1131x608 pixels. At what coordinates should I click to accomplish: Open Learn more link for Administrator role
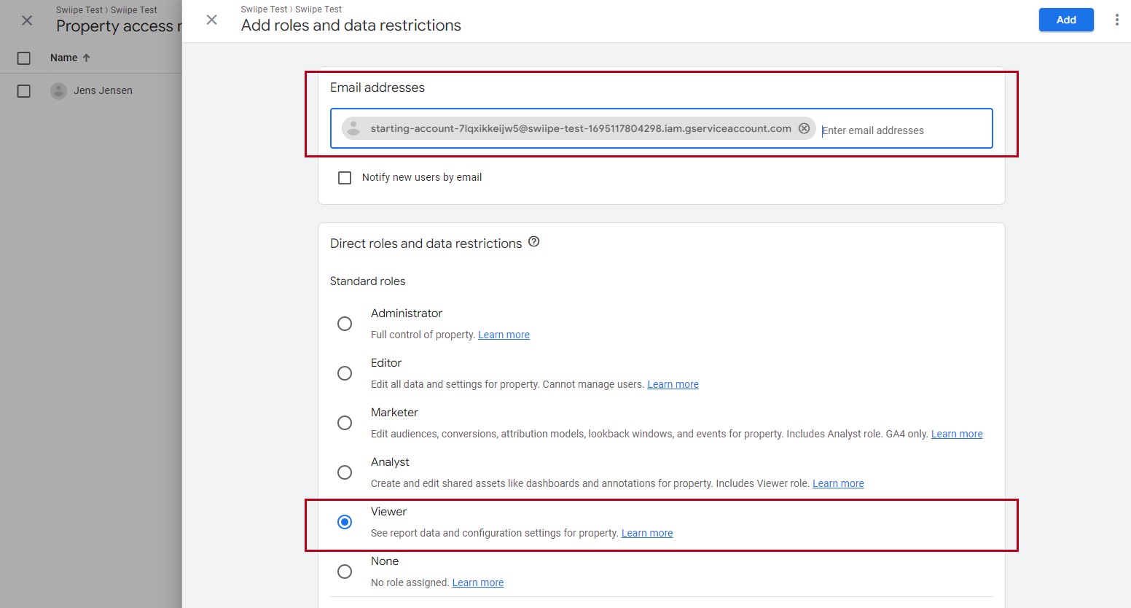[x=504, y=335]
